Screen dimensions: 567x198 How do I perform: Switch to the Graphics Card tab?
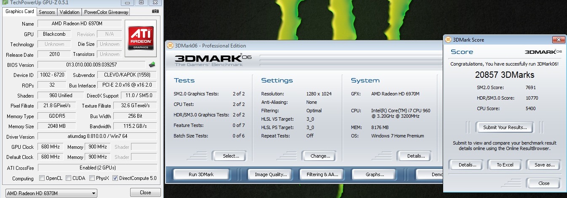tap(20, 12)
